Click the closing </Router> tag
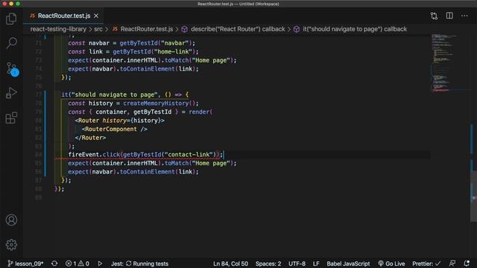 (x=90, y=138)
